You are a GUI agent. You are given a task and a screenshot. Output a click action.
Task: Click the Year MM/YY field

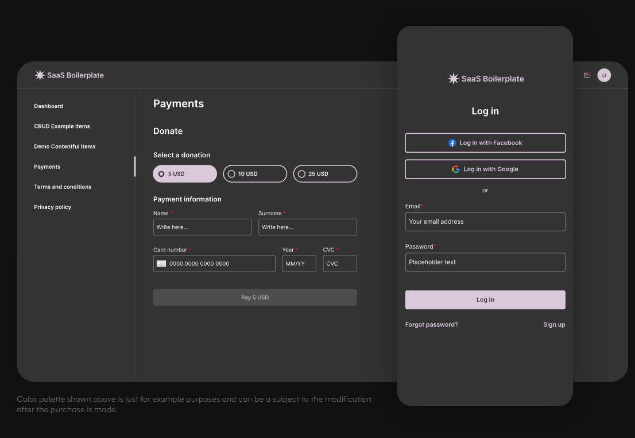(299, 263)
